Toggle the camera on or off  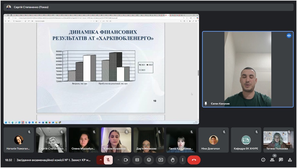pos(126,160)
